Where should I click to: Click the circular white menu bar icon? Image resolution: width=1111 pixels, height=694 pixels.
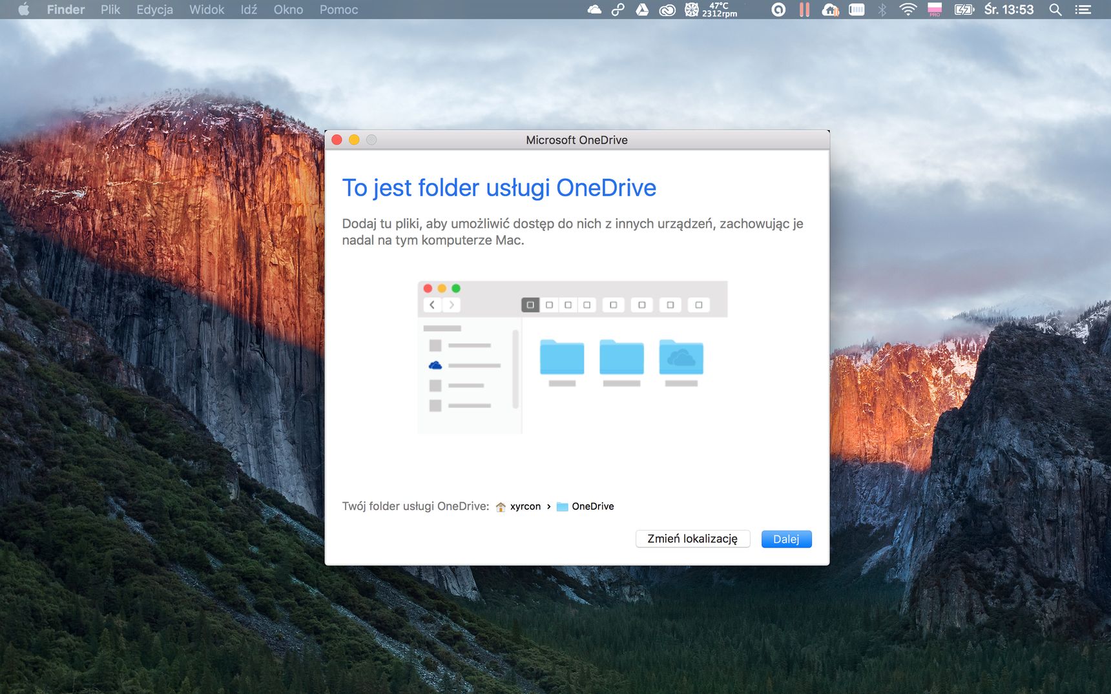click(779, 10)
